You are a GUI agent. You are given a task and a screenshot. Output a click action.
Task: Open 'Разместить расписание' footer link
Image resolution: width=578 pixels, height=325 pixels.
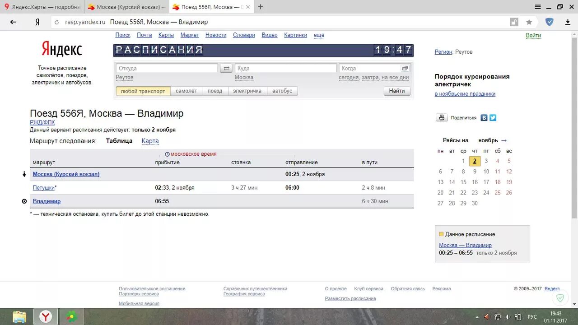click(350, 298)
